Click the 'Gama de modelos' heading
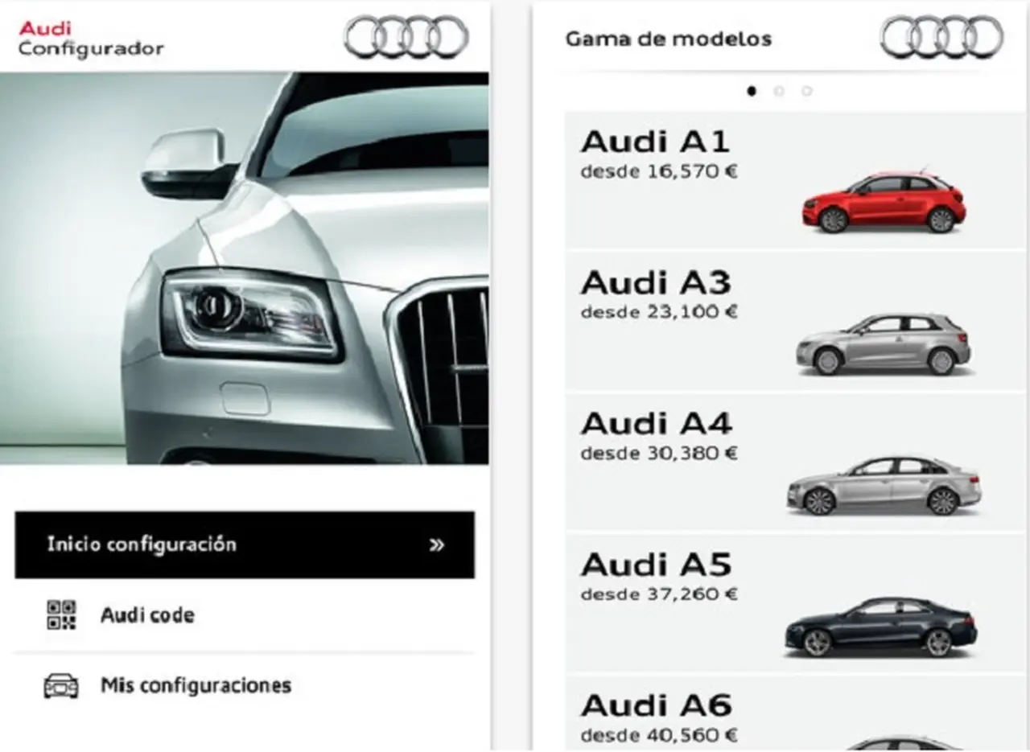The height and width of the screenshot is (752, 1030). tap(668, 39)
